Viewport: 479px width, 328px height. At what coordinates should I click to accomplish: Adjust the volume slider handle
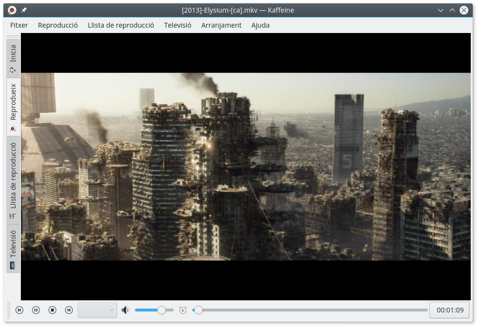(x=162, y=310)
